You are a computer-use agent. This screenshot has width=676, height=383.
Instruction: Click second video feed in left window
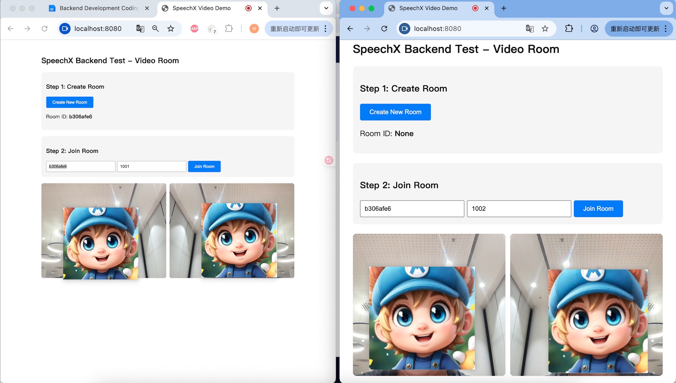(232, 231)
